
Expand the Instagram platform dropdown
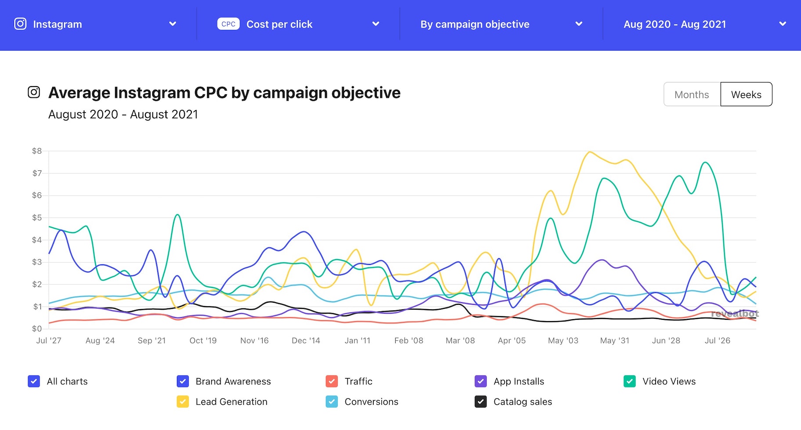(x=173, y=24)
